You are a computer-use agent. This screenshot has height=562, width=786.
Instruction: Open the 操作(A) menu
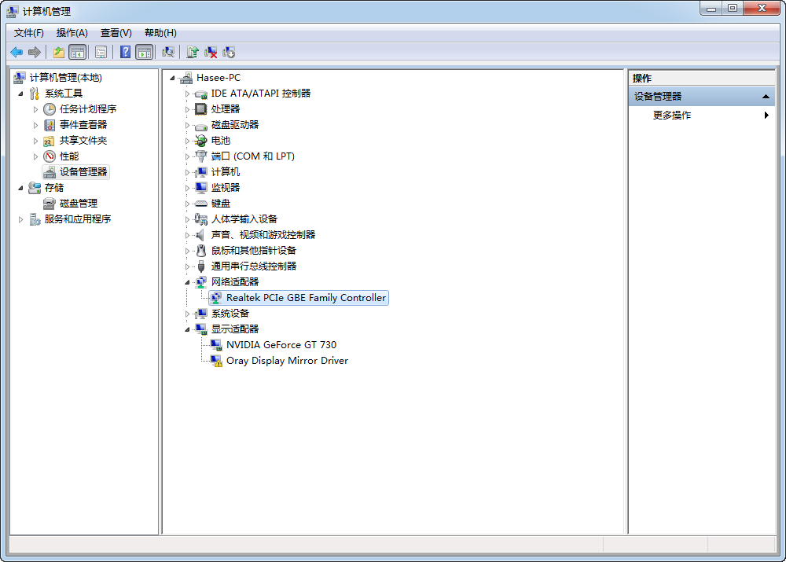pos(72,33)
